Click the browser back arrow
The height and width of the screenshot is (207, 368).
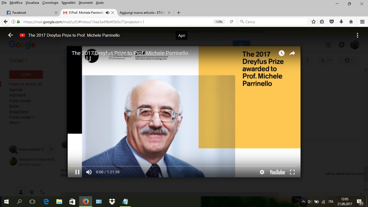click(x=5, y=22)
